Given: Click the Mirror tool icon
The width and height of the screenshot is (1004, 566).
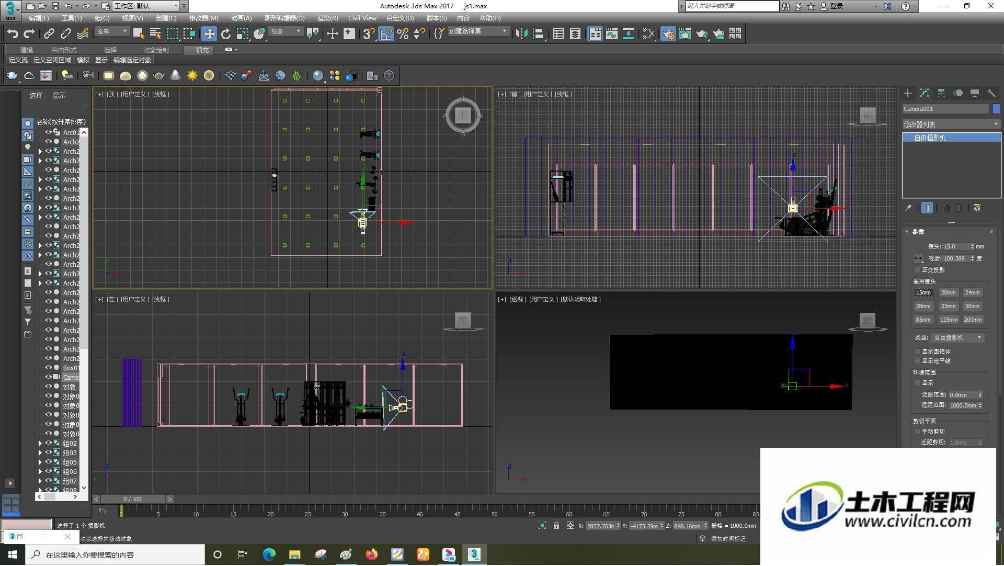Looking at the screenshot, I should point(521,34).
